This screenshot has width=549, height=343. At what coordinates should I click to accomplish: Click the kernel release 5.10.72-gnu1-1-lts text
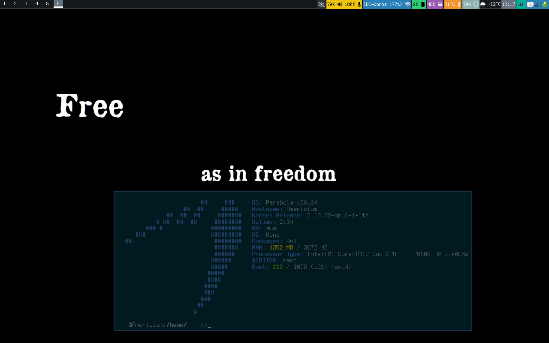338,216
